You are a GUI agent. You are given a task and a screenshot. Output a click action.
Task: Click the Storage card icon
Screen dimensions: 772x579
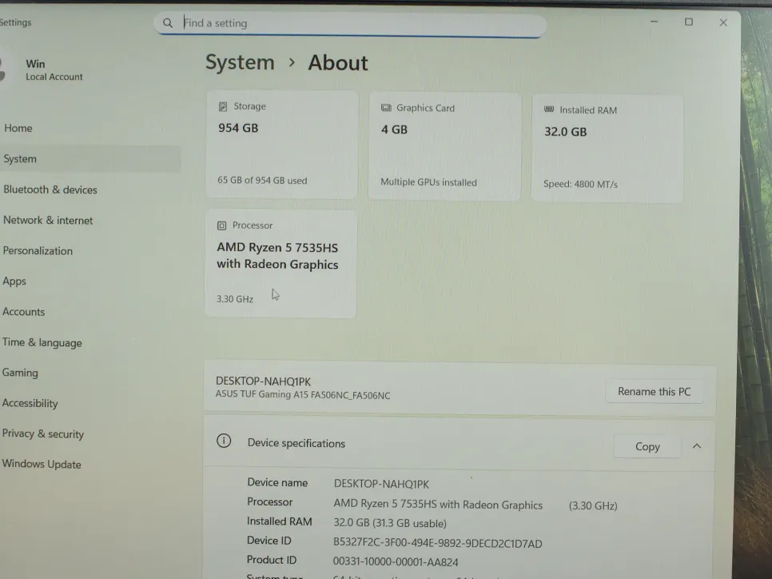pos(223,106)
